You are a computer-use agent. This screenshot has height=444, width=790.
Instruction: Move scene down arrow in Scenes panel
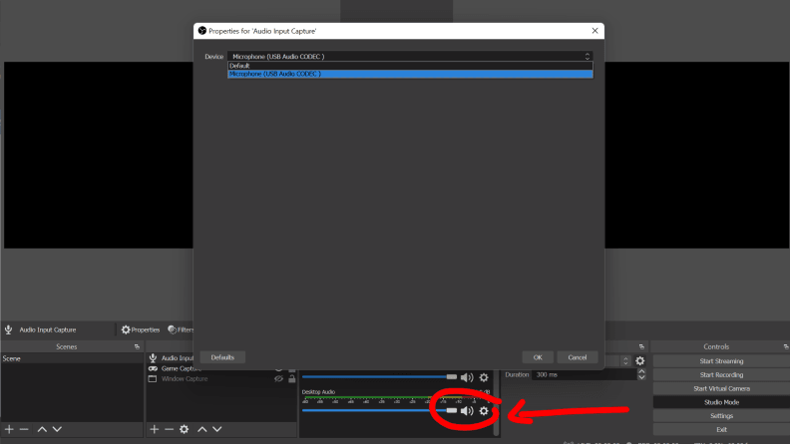[x=57, y=429]
